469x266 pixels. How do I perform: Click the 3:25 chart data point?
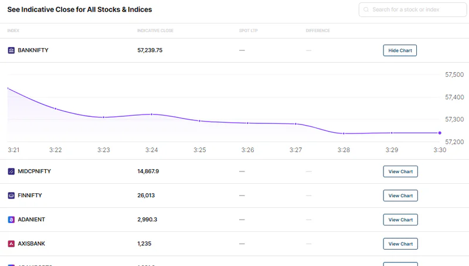[200, 121]
